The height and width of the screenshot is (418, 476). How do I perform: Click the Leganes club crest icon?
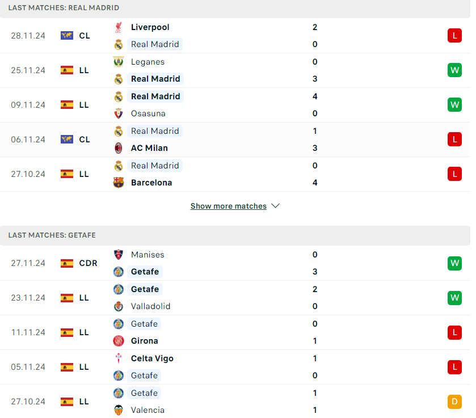[x=119, y=62]
